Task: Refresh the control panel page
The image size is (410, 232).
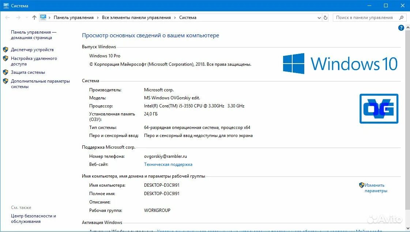Action: click(x=326, y=18)
